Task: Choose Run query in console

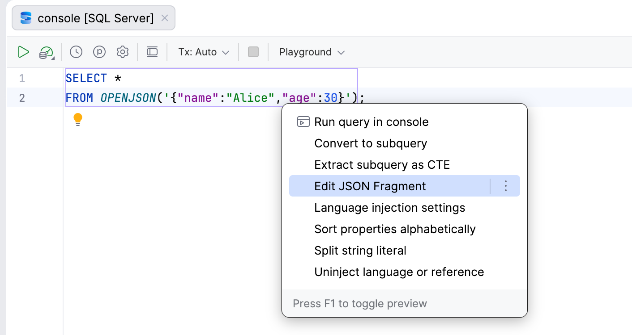Action: (x=405, y=122)
